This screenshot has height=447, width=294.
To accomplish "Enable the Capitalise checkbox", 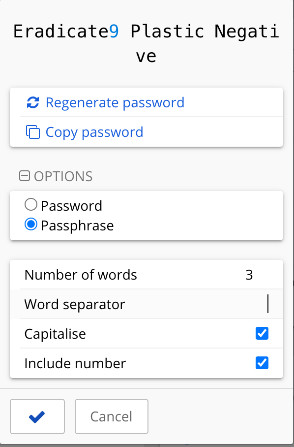I will (x=262, y=333).
